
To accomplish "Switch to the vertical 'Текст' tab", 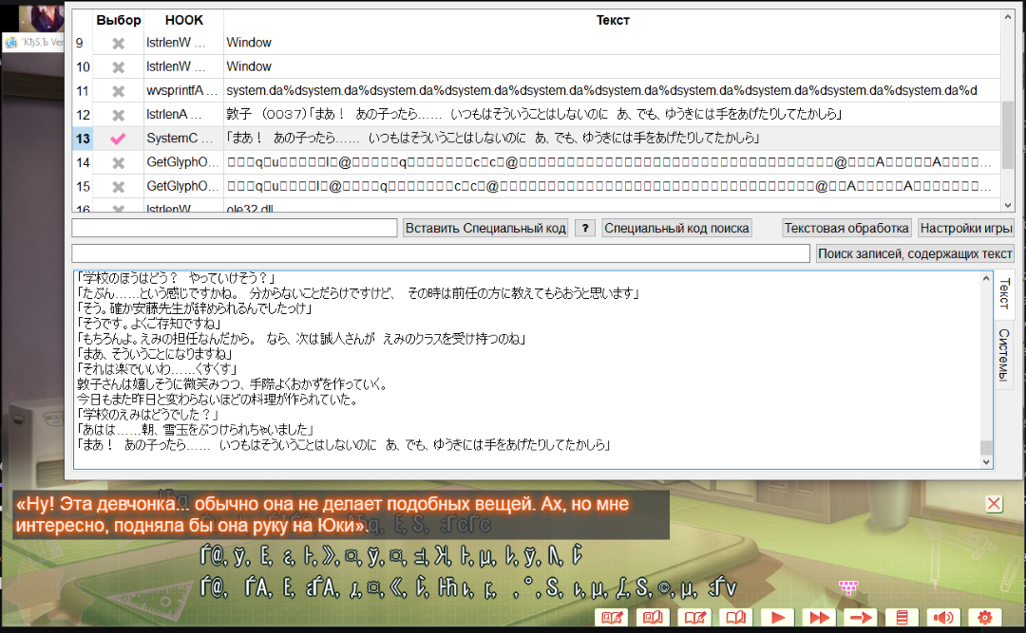I will [x=1004, y=294].
